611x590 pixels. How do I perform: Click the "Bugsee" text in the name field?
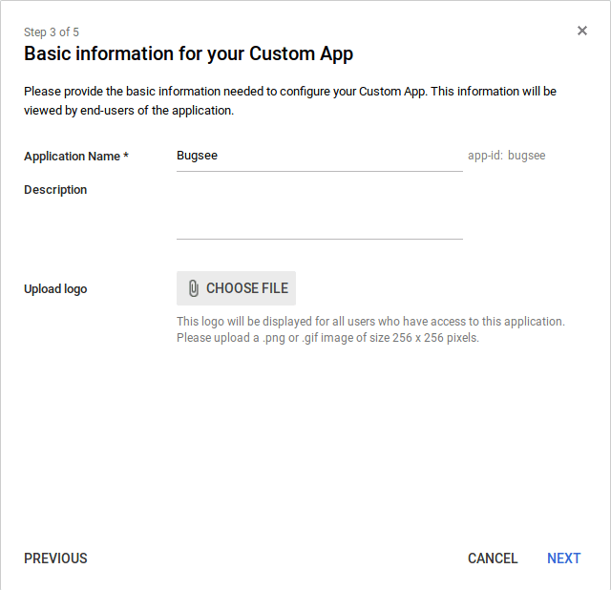(x=198, y=155)
